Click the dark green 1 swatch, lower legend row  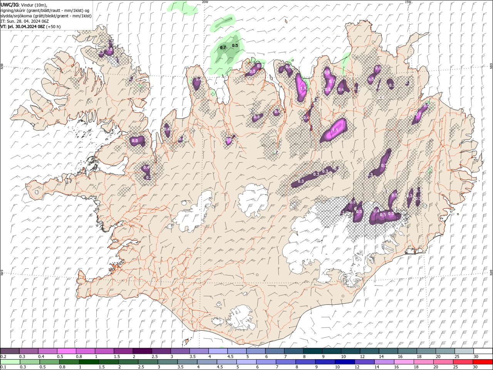(x=89, y=362)
